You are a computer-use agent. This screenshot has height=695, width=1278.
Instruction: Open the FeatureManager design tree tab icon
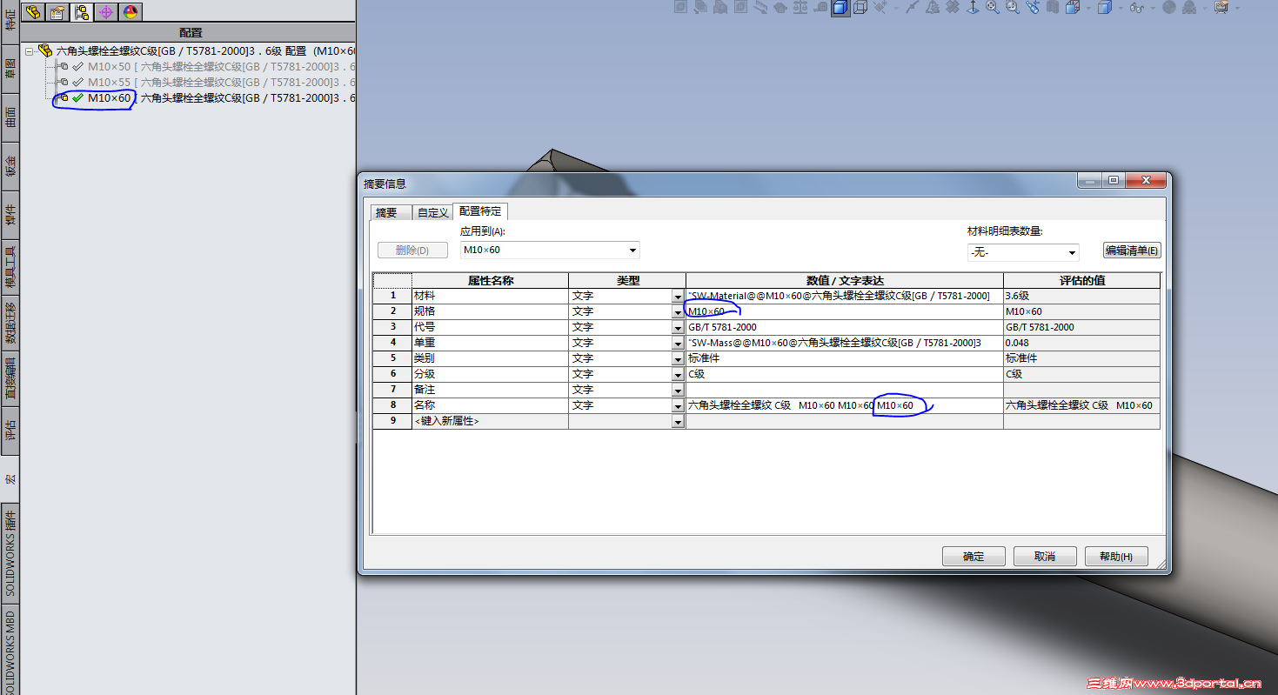pos(33,11)
